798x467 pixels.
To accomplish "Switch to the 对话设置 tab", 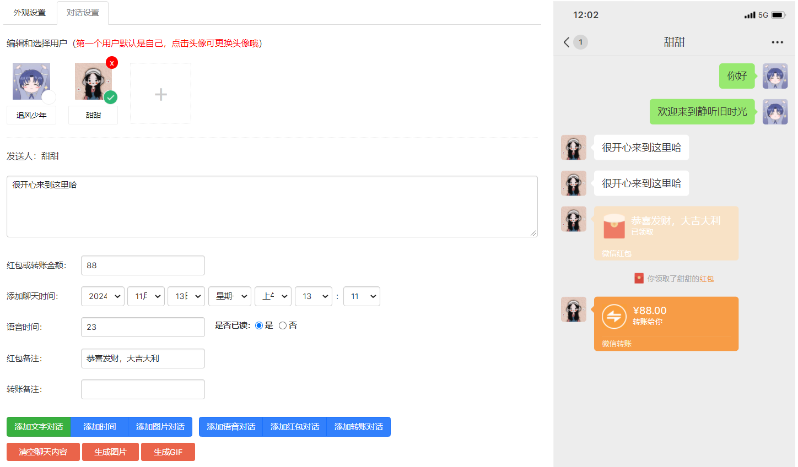I will point(82,12).
